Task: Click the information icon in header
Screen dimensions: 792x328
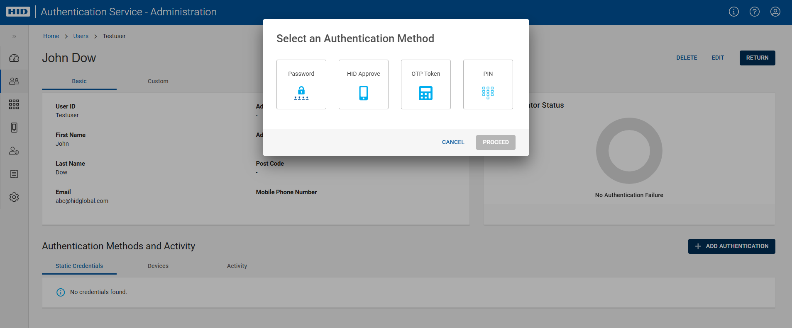Action: point(733,12)
